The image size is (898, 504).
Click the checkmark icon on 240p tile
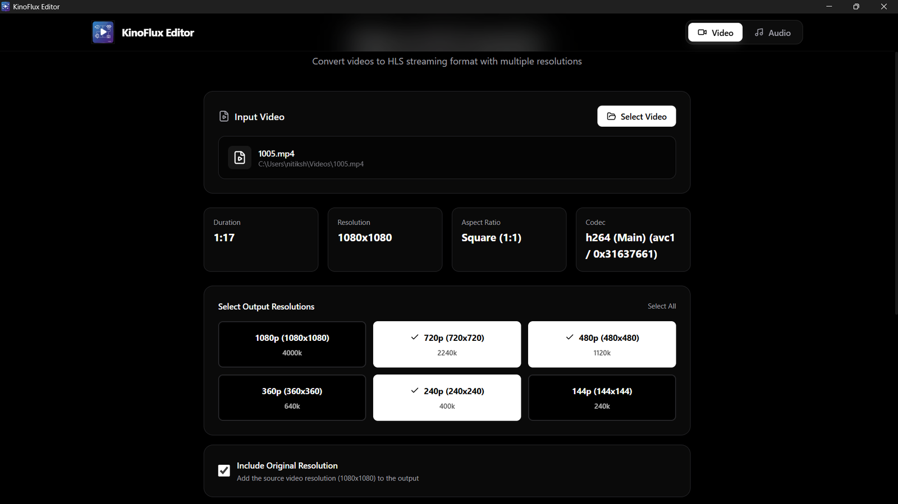point(415,391)
